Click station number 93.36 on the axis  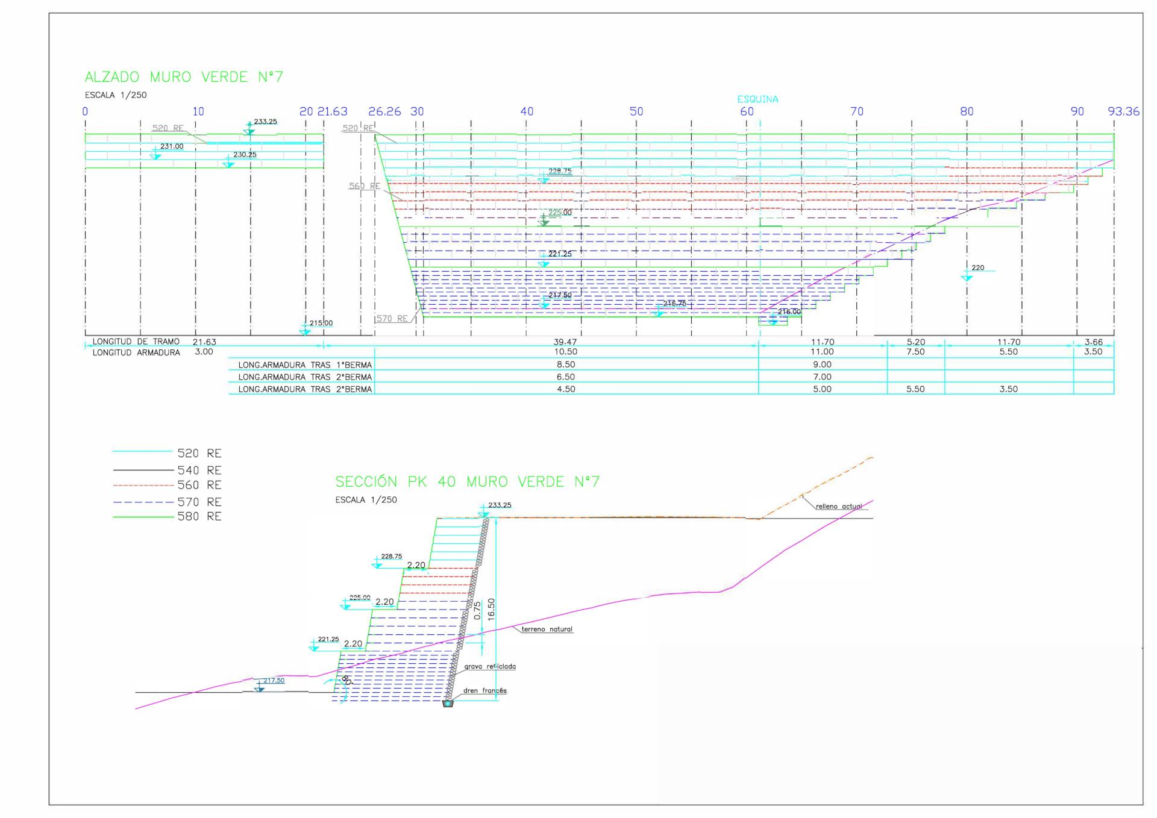pos(1123,111)
